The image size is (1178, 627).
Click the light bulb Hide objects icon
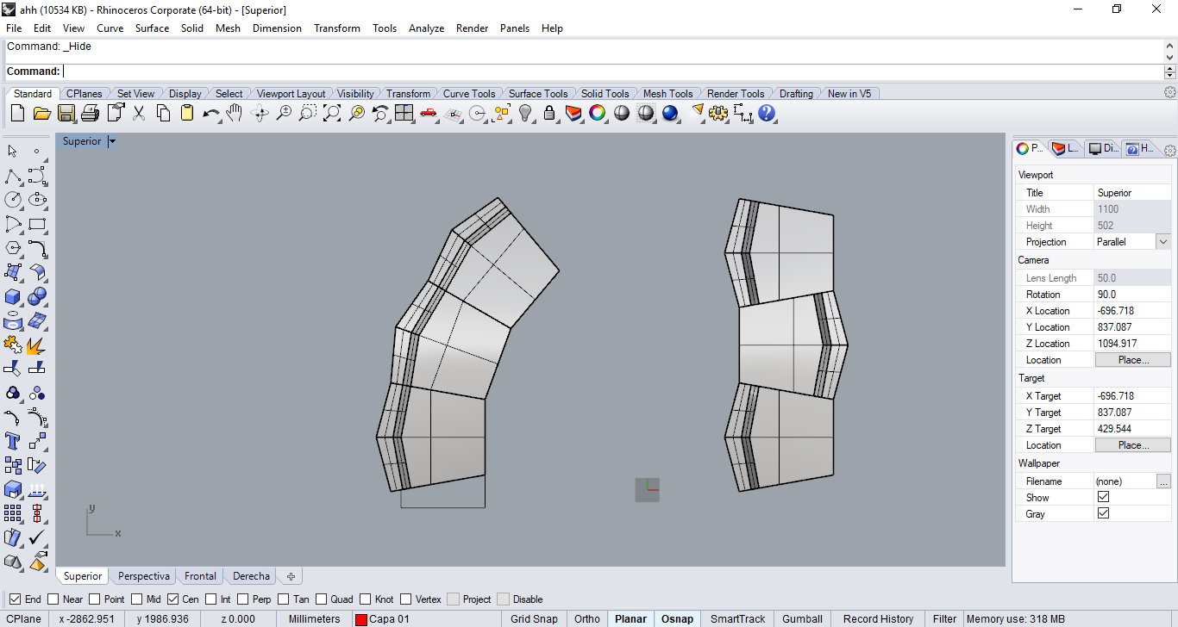click(x=525, y=113)
